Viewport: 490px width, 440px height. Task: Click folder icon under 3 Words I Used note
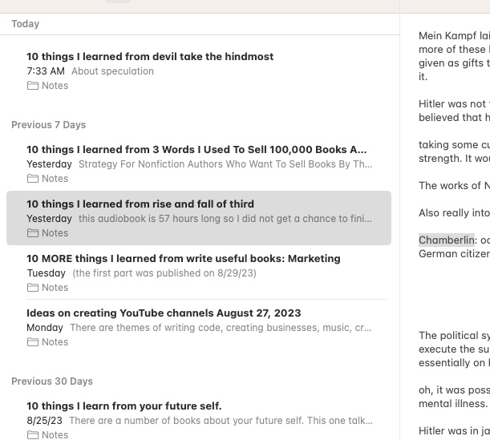pos(33,179)
